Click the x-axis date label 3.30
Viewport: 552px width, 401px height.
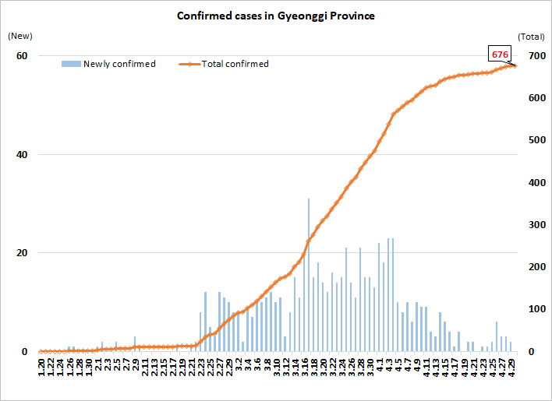pyautogui.click(x=371, y=368)
